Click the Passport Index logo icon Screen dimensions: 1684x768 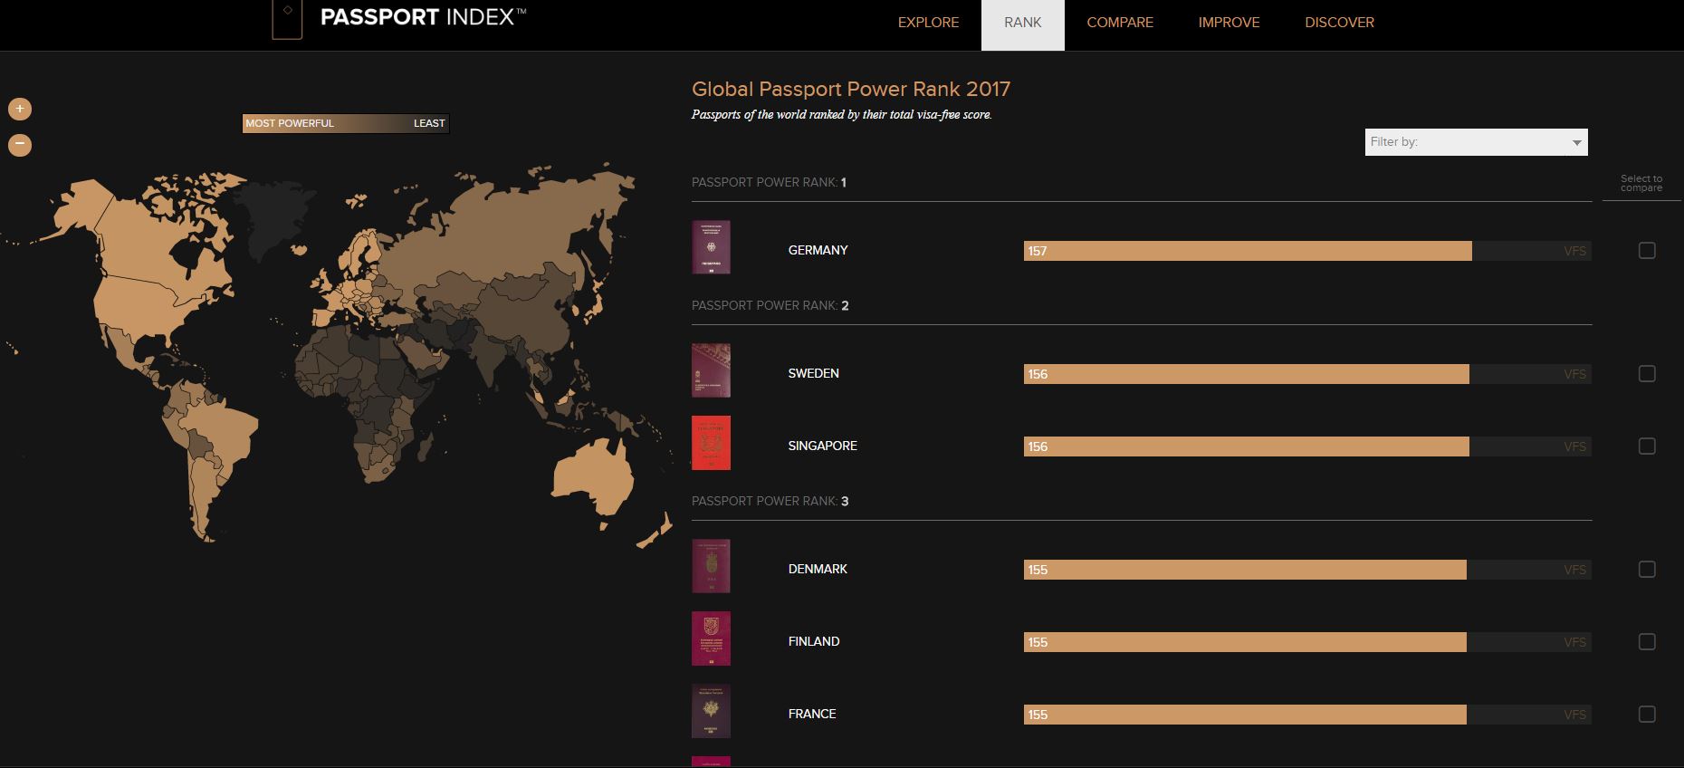[287, 20]
